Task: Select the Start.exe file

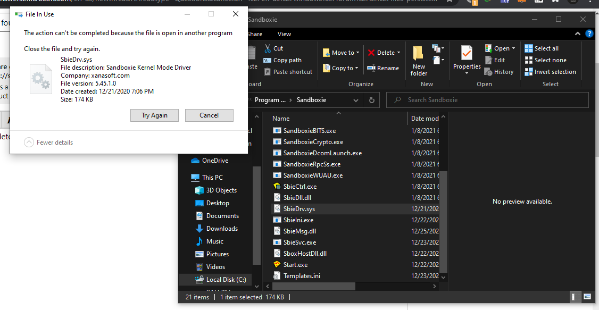Action: coord(295,265)
